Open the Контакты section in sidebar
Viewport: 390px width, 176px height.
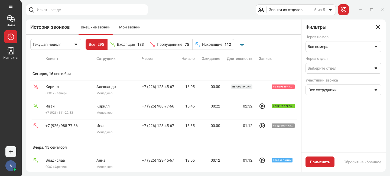point(11,53)
